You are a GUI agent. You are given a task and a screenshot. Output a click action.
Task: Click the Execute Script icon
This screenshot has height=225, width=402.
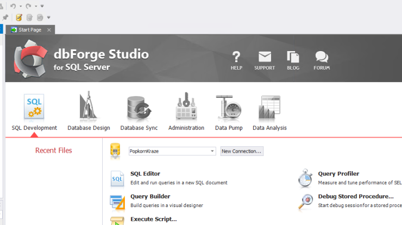click(117, 221)
